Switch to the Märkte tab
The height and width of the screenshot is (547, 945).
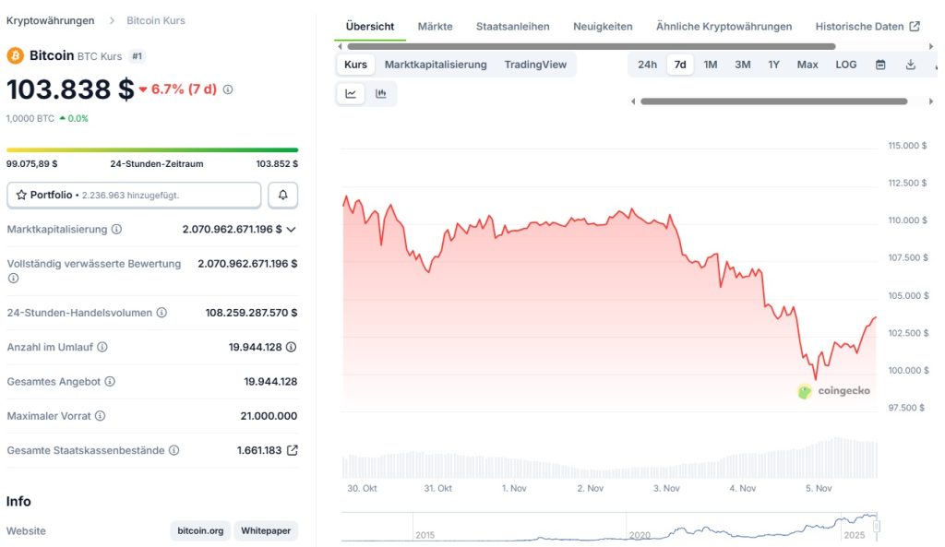[435, 27]
